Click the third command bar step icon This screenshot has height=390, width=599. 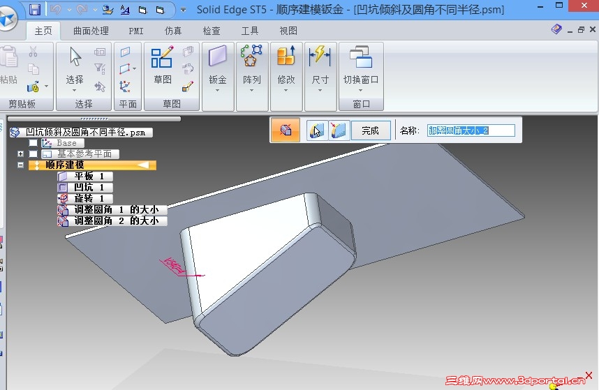tap(339, 130)
